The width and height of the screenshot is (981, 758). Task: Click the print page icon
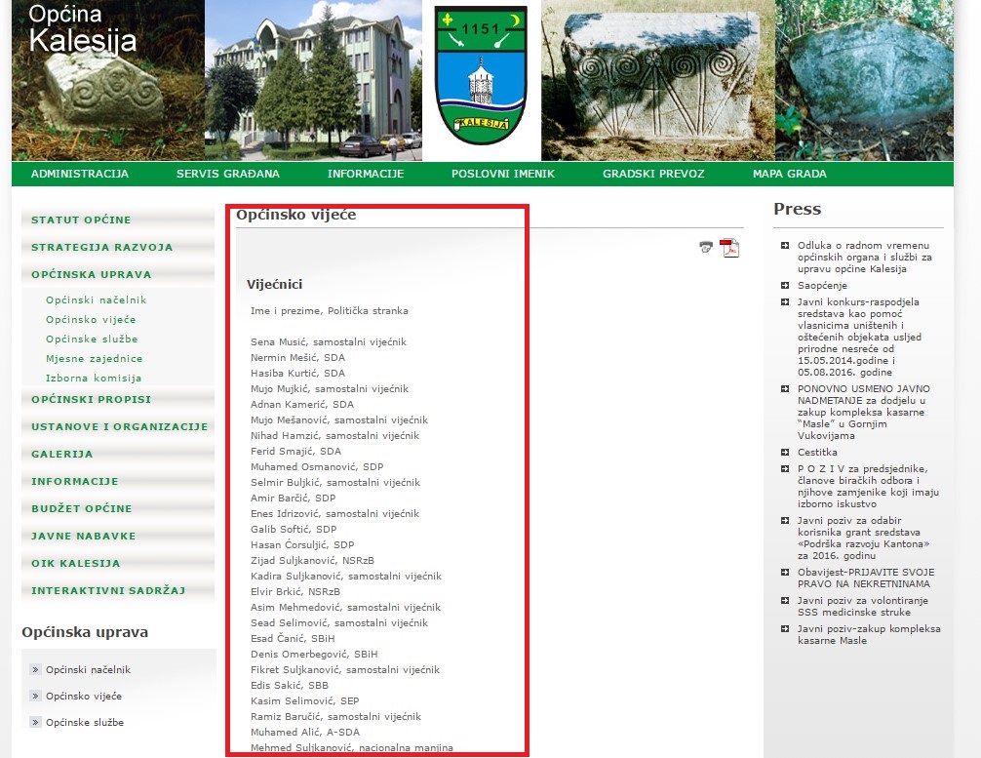tap(706, 248)
